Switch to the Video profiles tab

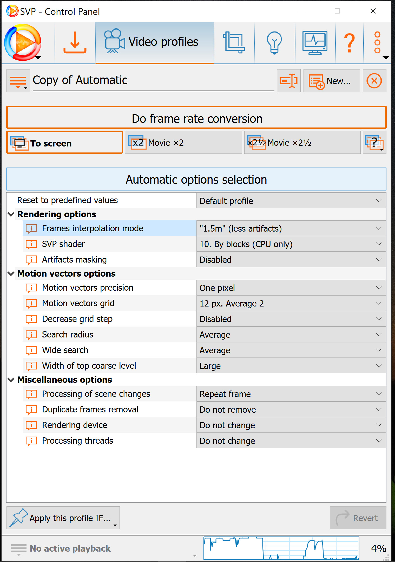click(x=154, y=42)
